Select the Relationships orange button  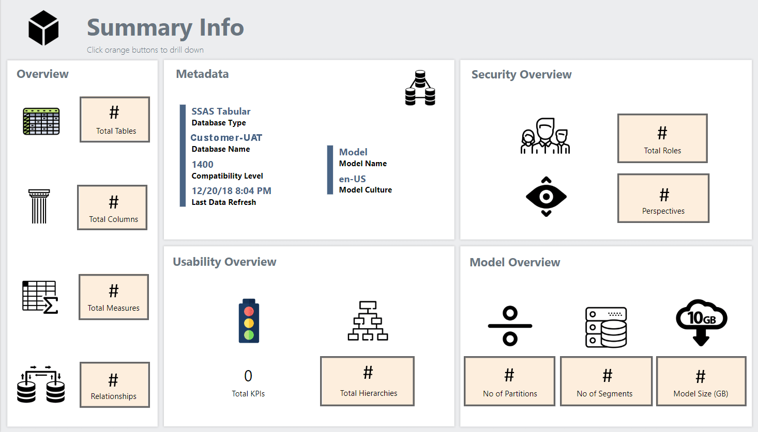pyautogui.click(x=115, y=385)
